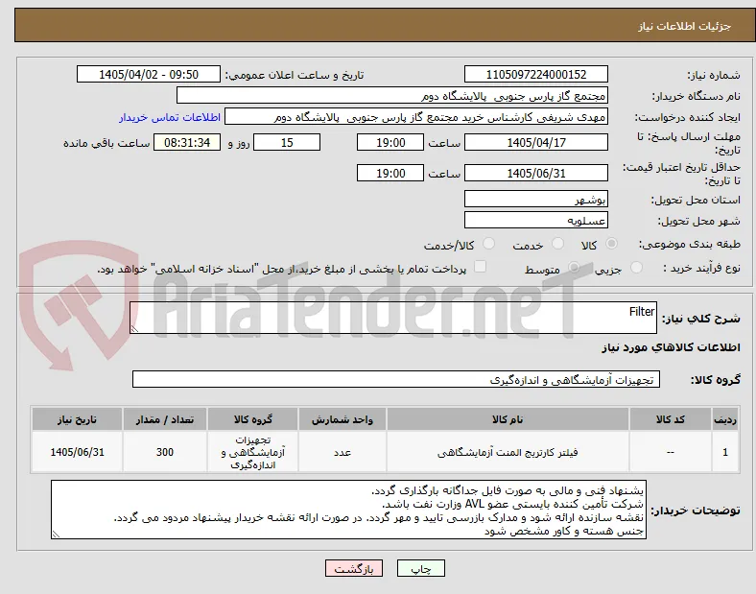Select the خدمت radio button
Viewport: 756px width, 594px height.
557,244
